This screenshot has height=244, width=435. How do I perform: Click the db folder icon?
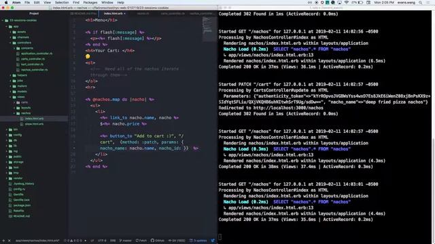[x=10, y=140]
